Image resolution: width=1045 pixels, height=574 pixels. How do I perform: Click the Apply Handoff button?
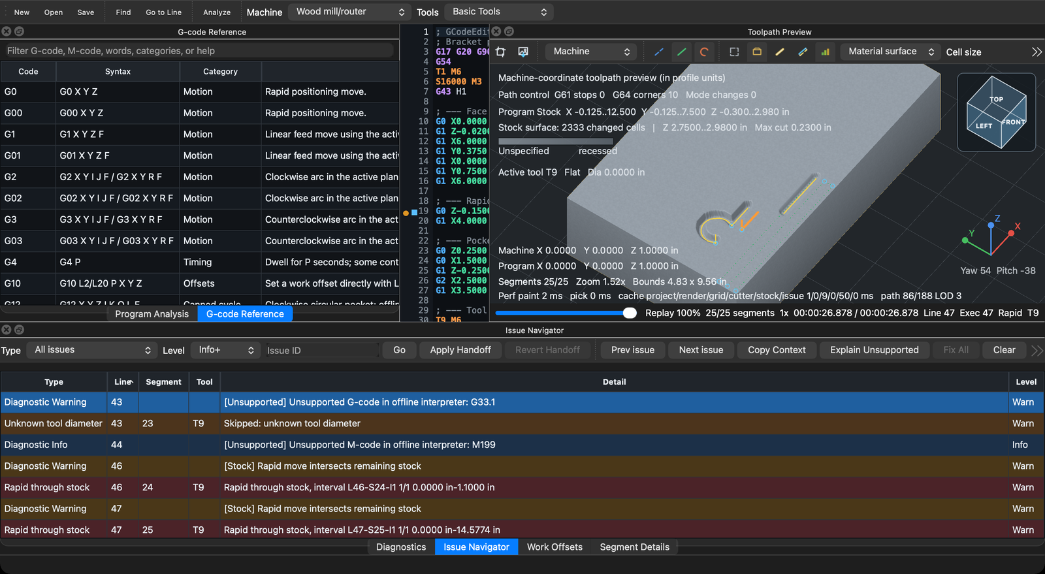[460, 350]
